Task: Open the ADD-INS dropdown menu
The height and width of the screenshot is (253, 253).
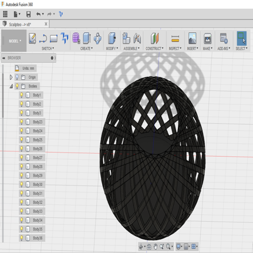Action: pyautogui.click(x=224, y=48)
